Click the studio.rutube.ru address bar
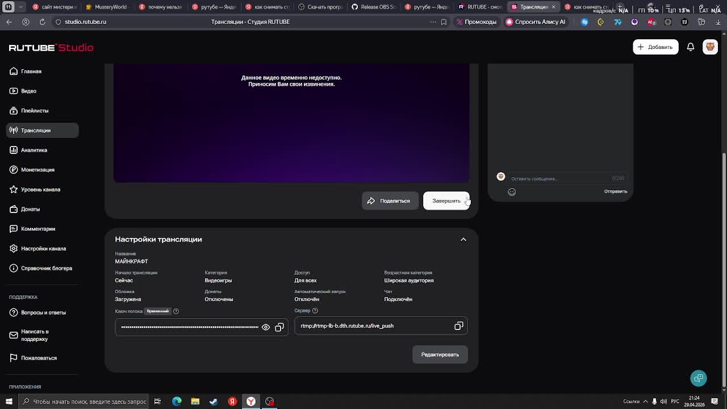 pyautogui.click(x=85, y=22)
